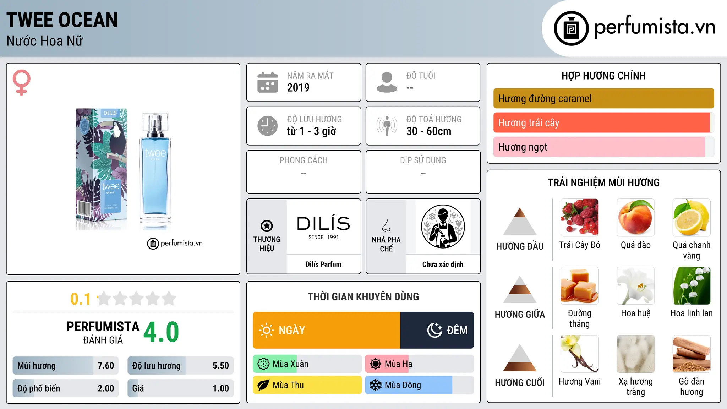Screen dimensions: 727x409
Task: Open the Dilís Parfum brand link
Action: (323, 264)
